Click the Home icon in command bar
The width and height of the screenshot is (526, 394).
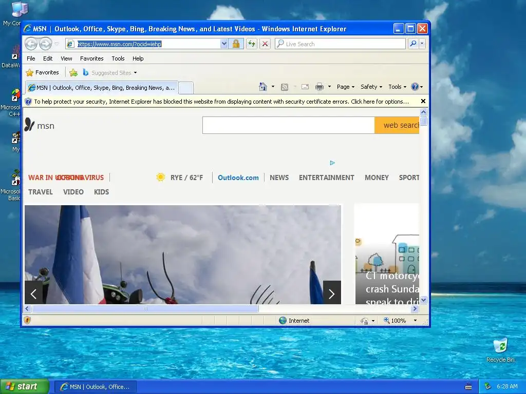[x=262, y=87]
